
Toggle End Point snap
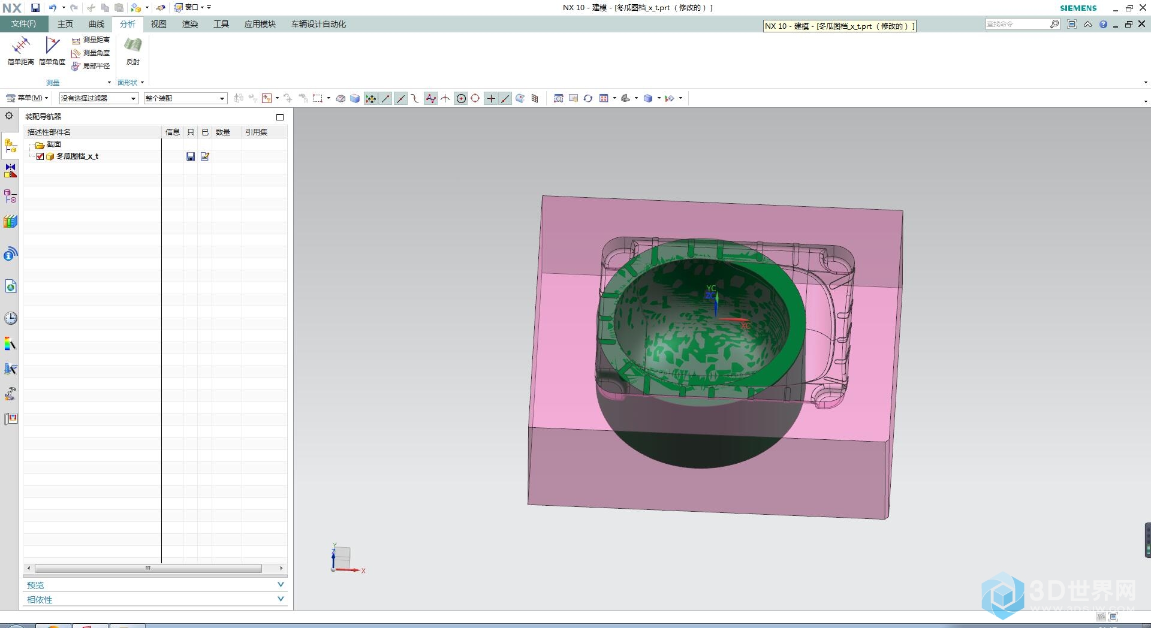[x=385, y=98]
